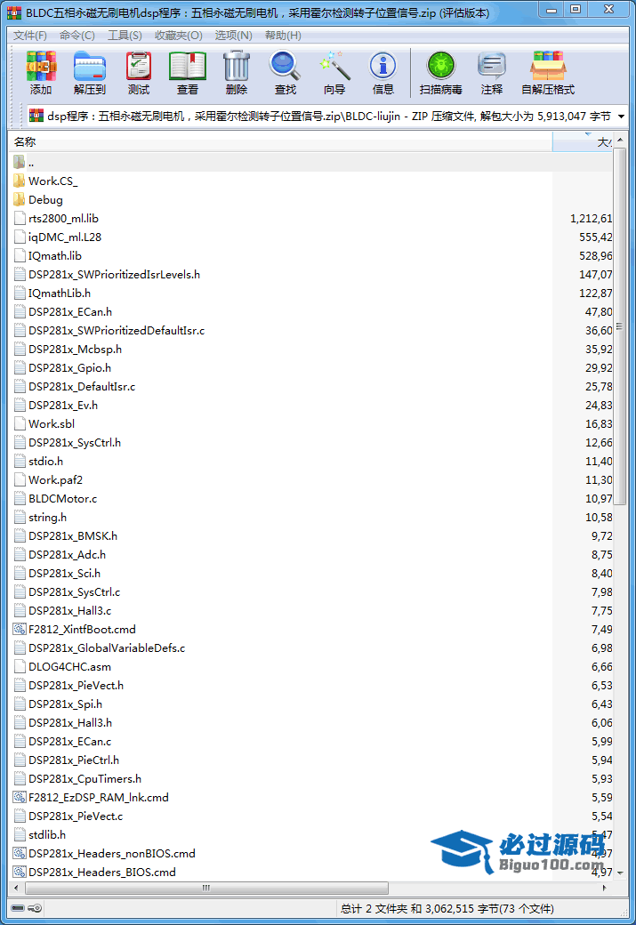636x925 pixels.
Task: Select the DSP281x_Hall3.c file
Action: (69, 610)
